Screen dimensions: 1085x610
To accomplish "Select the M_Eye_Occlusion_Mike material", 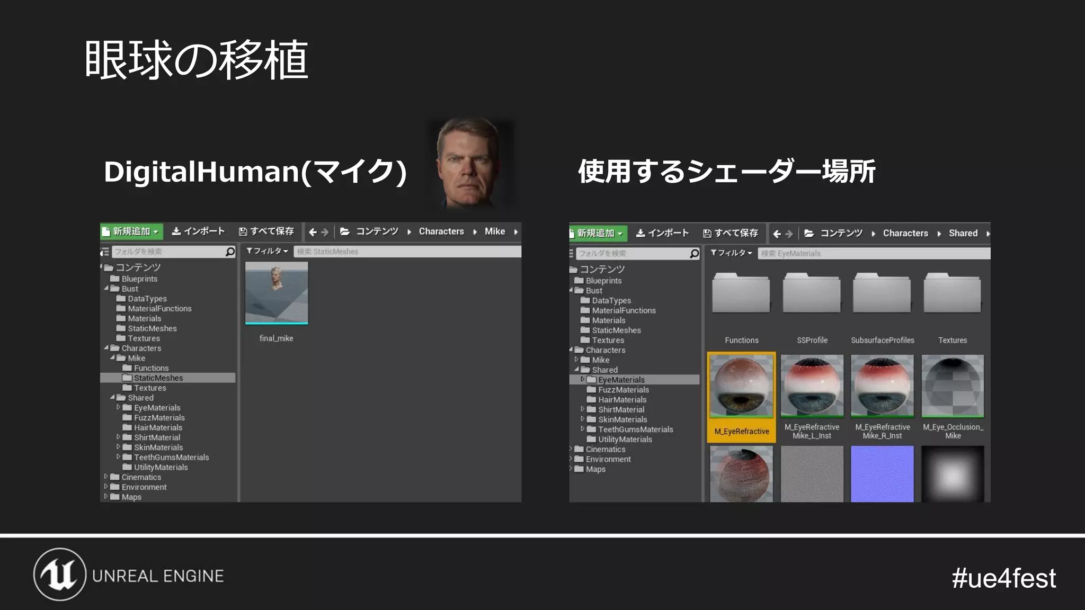I will pyautogui.click(x=953, y=387).
